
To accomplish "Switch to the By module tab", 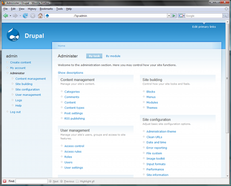I will click(113, 56).
